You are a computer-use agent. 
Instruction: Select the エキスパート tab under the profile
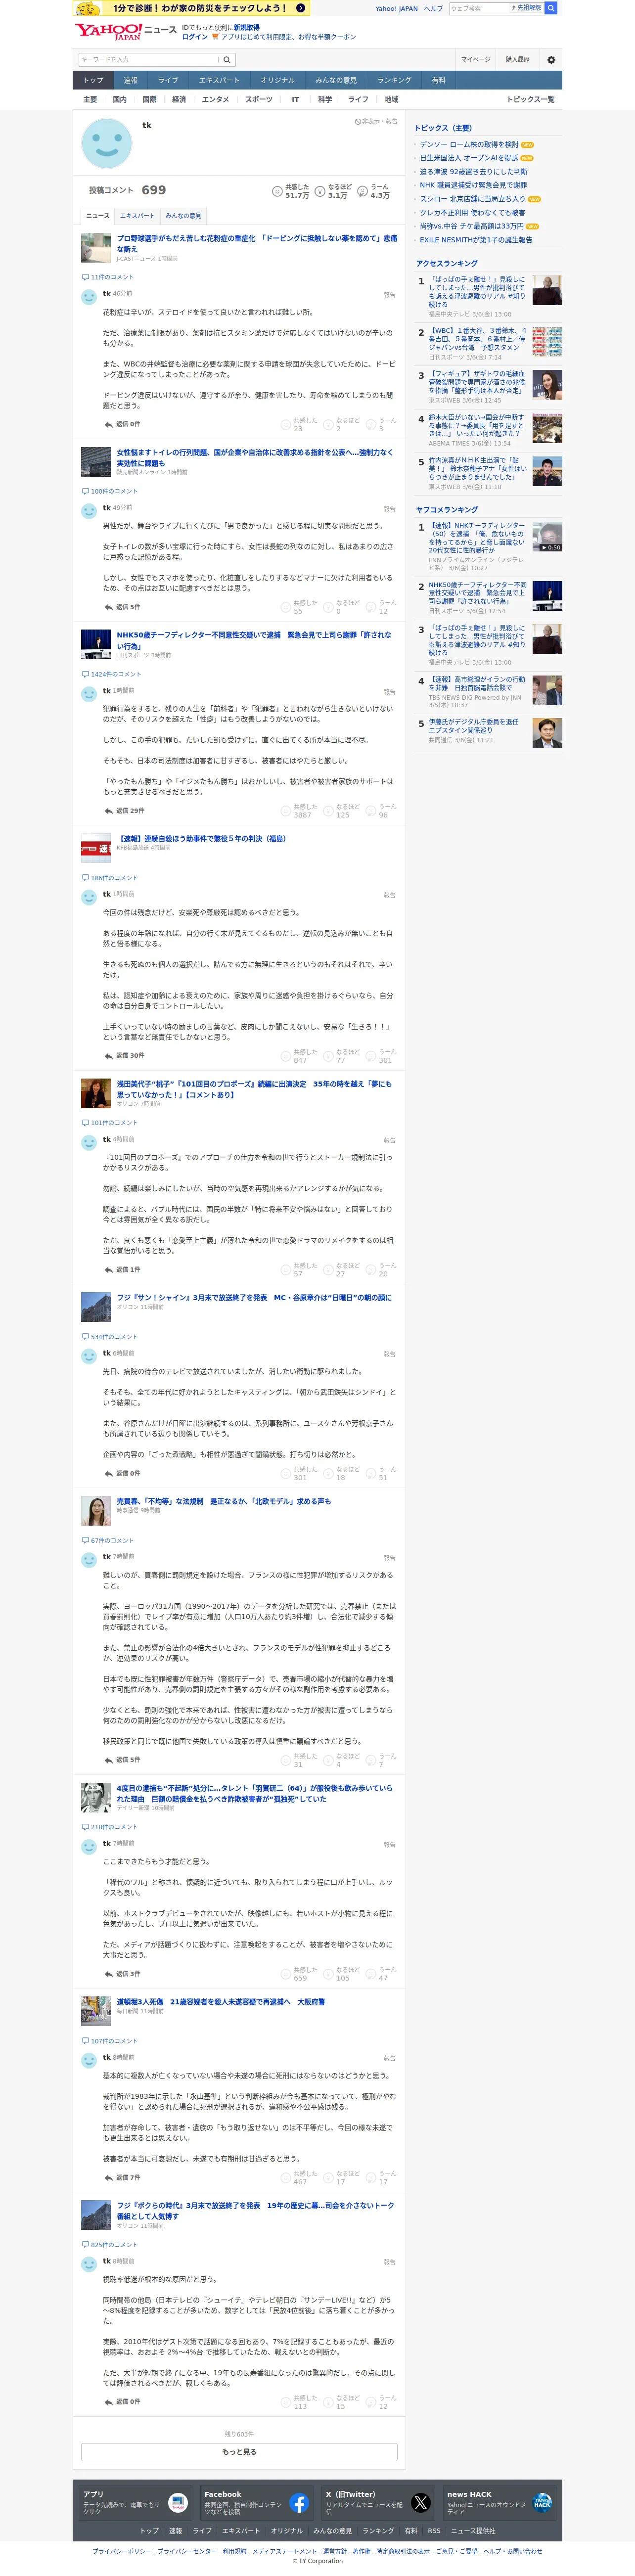pyautogui.click(x=138, y=216)
